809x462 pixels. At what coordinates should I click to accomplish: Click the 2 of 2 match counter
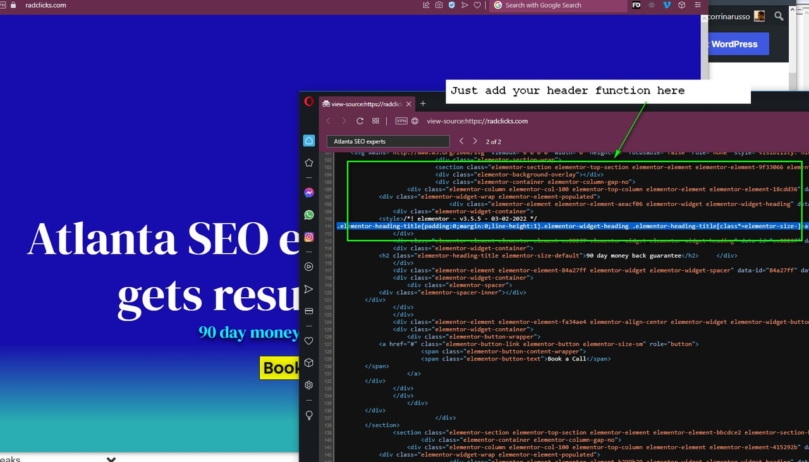[494, 141]
